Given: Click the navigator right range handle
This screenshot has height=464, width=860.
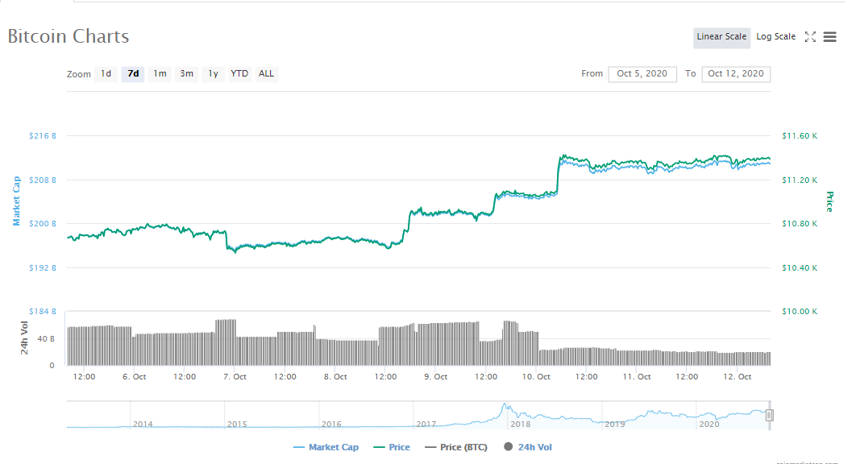Looking at the screenshot, I should (x=769, y=415).
